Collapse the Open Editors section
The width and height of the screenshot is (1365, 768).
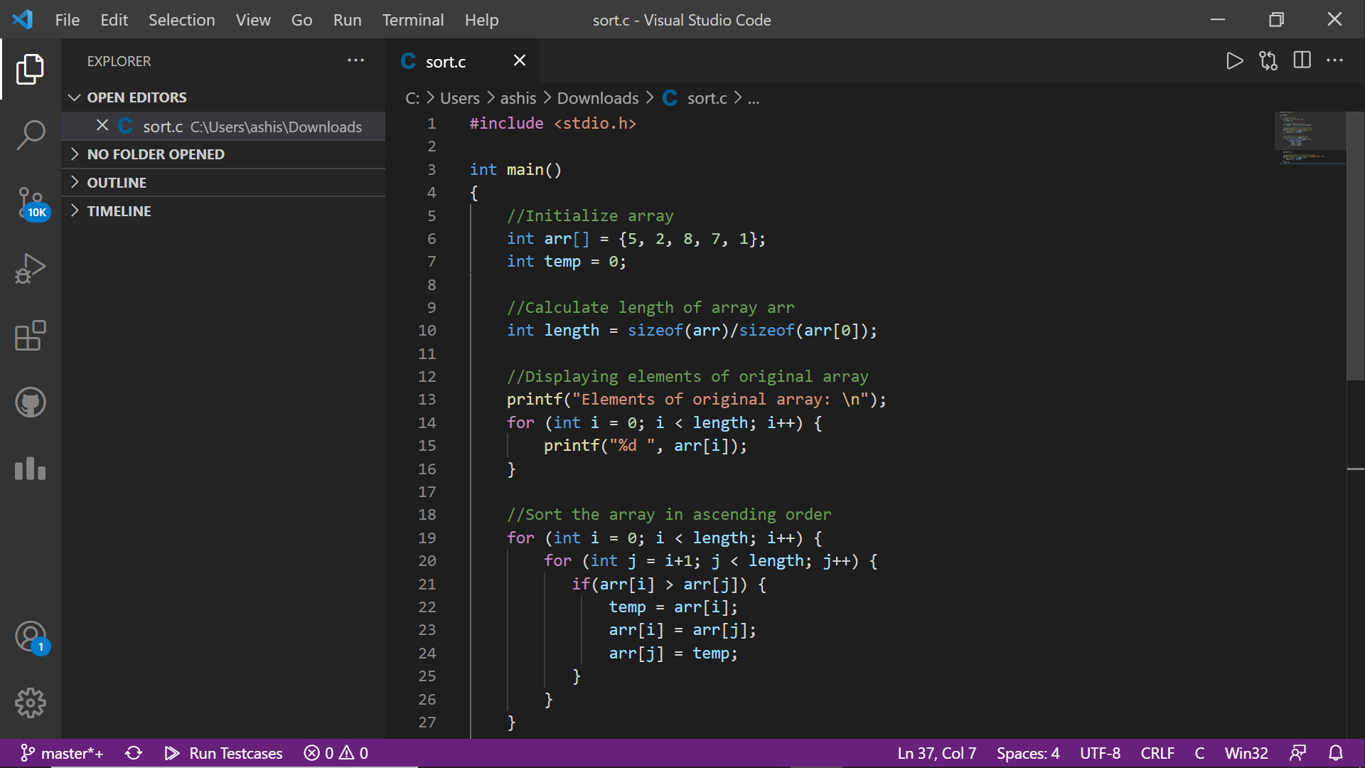coord(136,97)
